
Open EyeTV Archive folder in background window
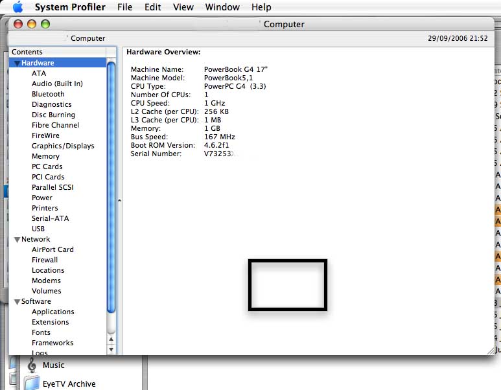(69, 384)
